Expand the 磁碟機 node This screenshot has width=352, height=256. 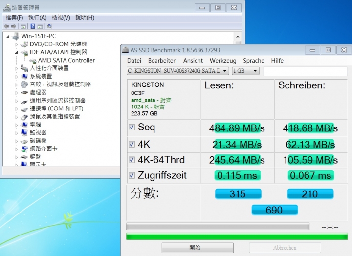tap(17, 141)
